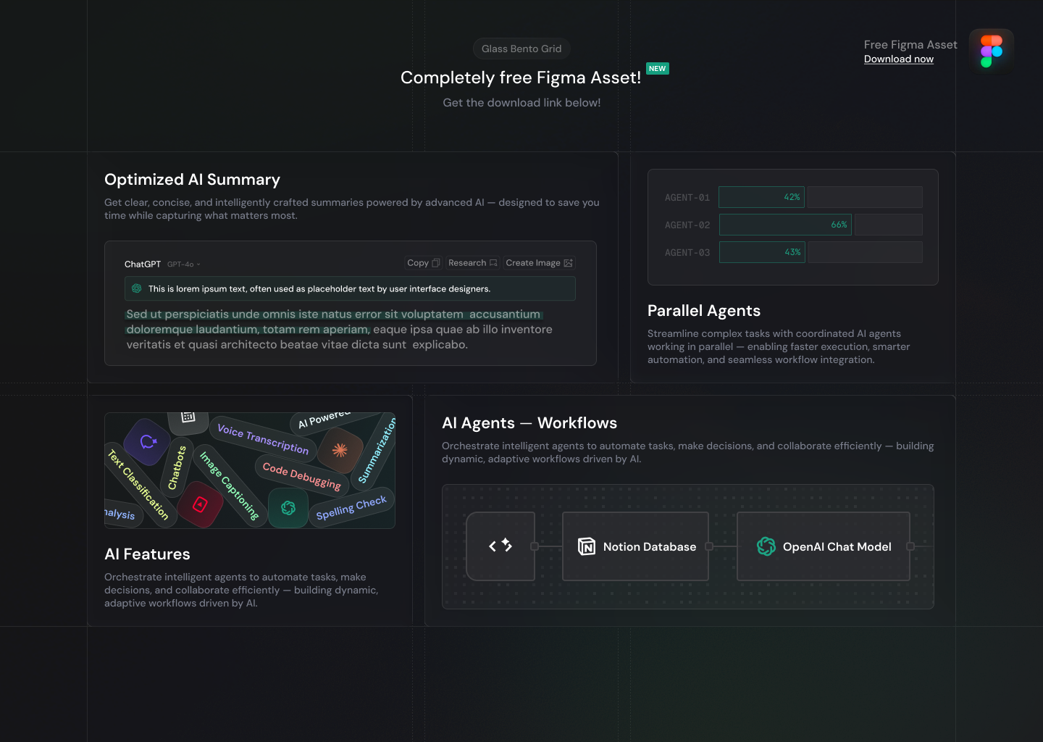Select the Notion Database node icon
The width and height of the screenshot is (1043, 742).
585,546
